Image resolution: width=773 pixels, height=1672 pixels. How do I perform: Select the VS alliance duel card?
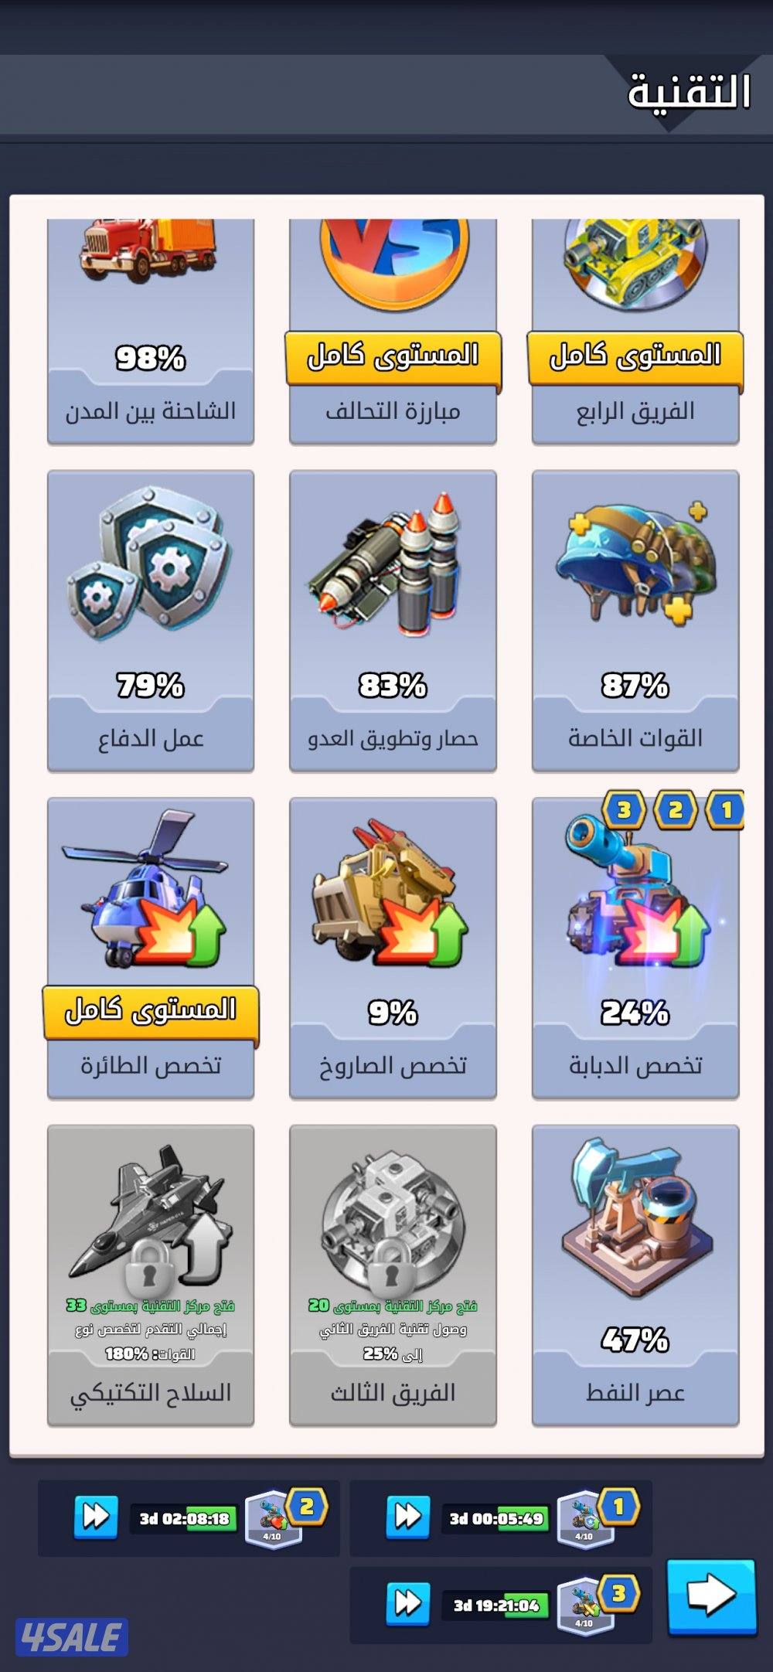pyautogui.click(x=393, y=332)
